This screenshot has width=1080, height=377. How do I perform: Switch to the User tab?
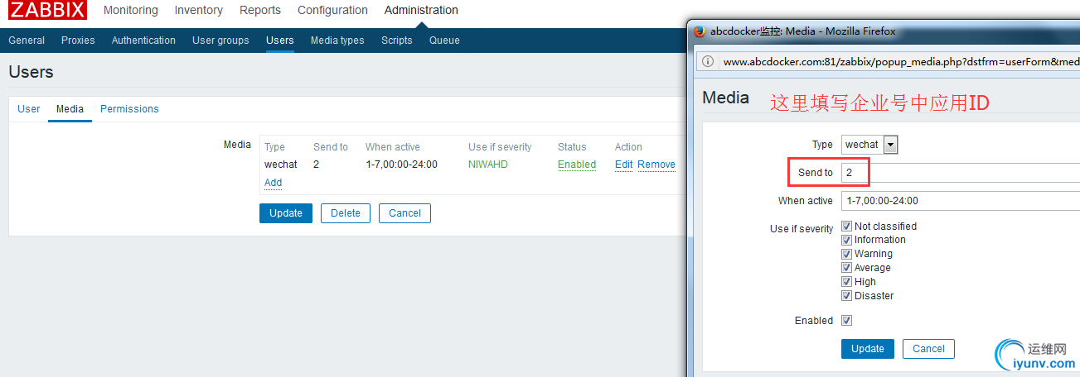(x=29, y=109)
